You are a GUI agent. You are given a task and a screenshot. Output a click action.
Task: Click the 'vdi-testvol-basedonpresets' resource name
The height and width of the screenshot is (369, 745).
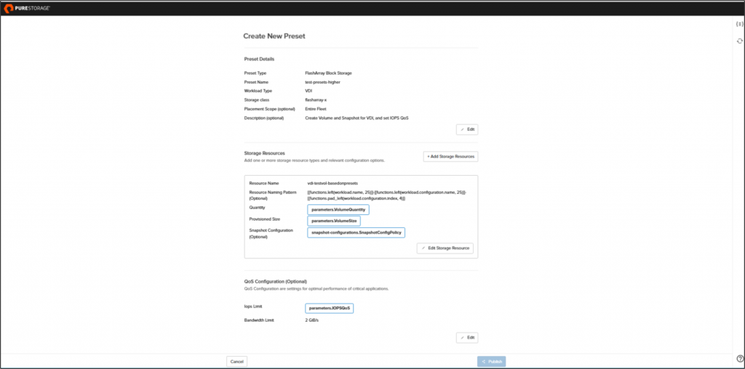[332, 183]
